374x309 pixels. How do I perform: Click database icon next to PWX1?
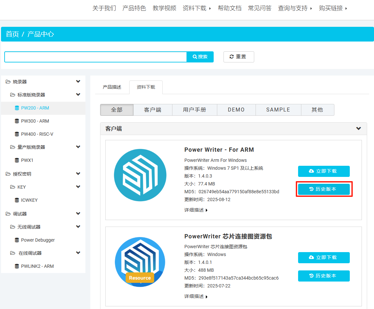(x=17, y=160)
